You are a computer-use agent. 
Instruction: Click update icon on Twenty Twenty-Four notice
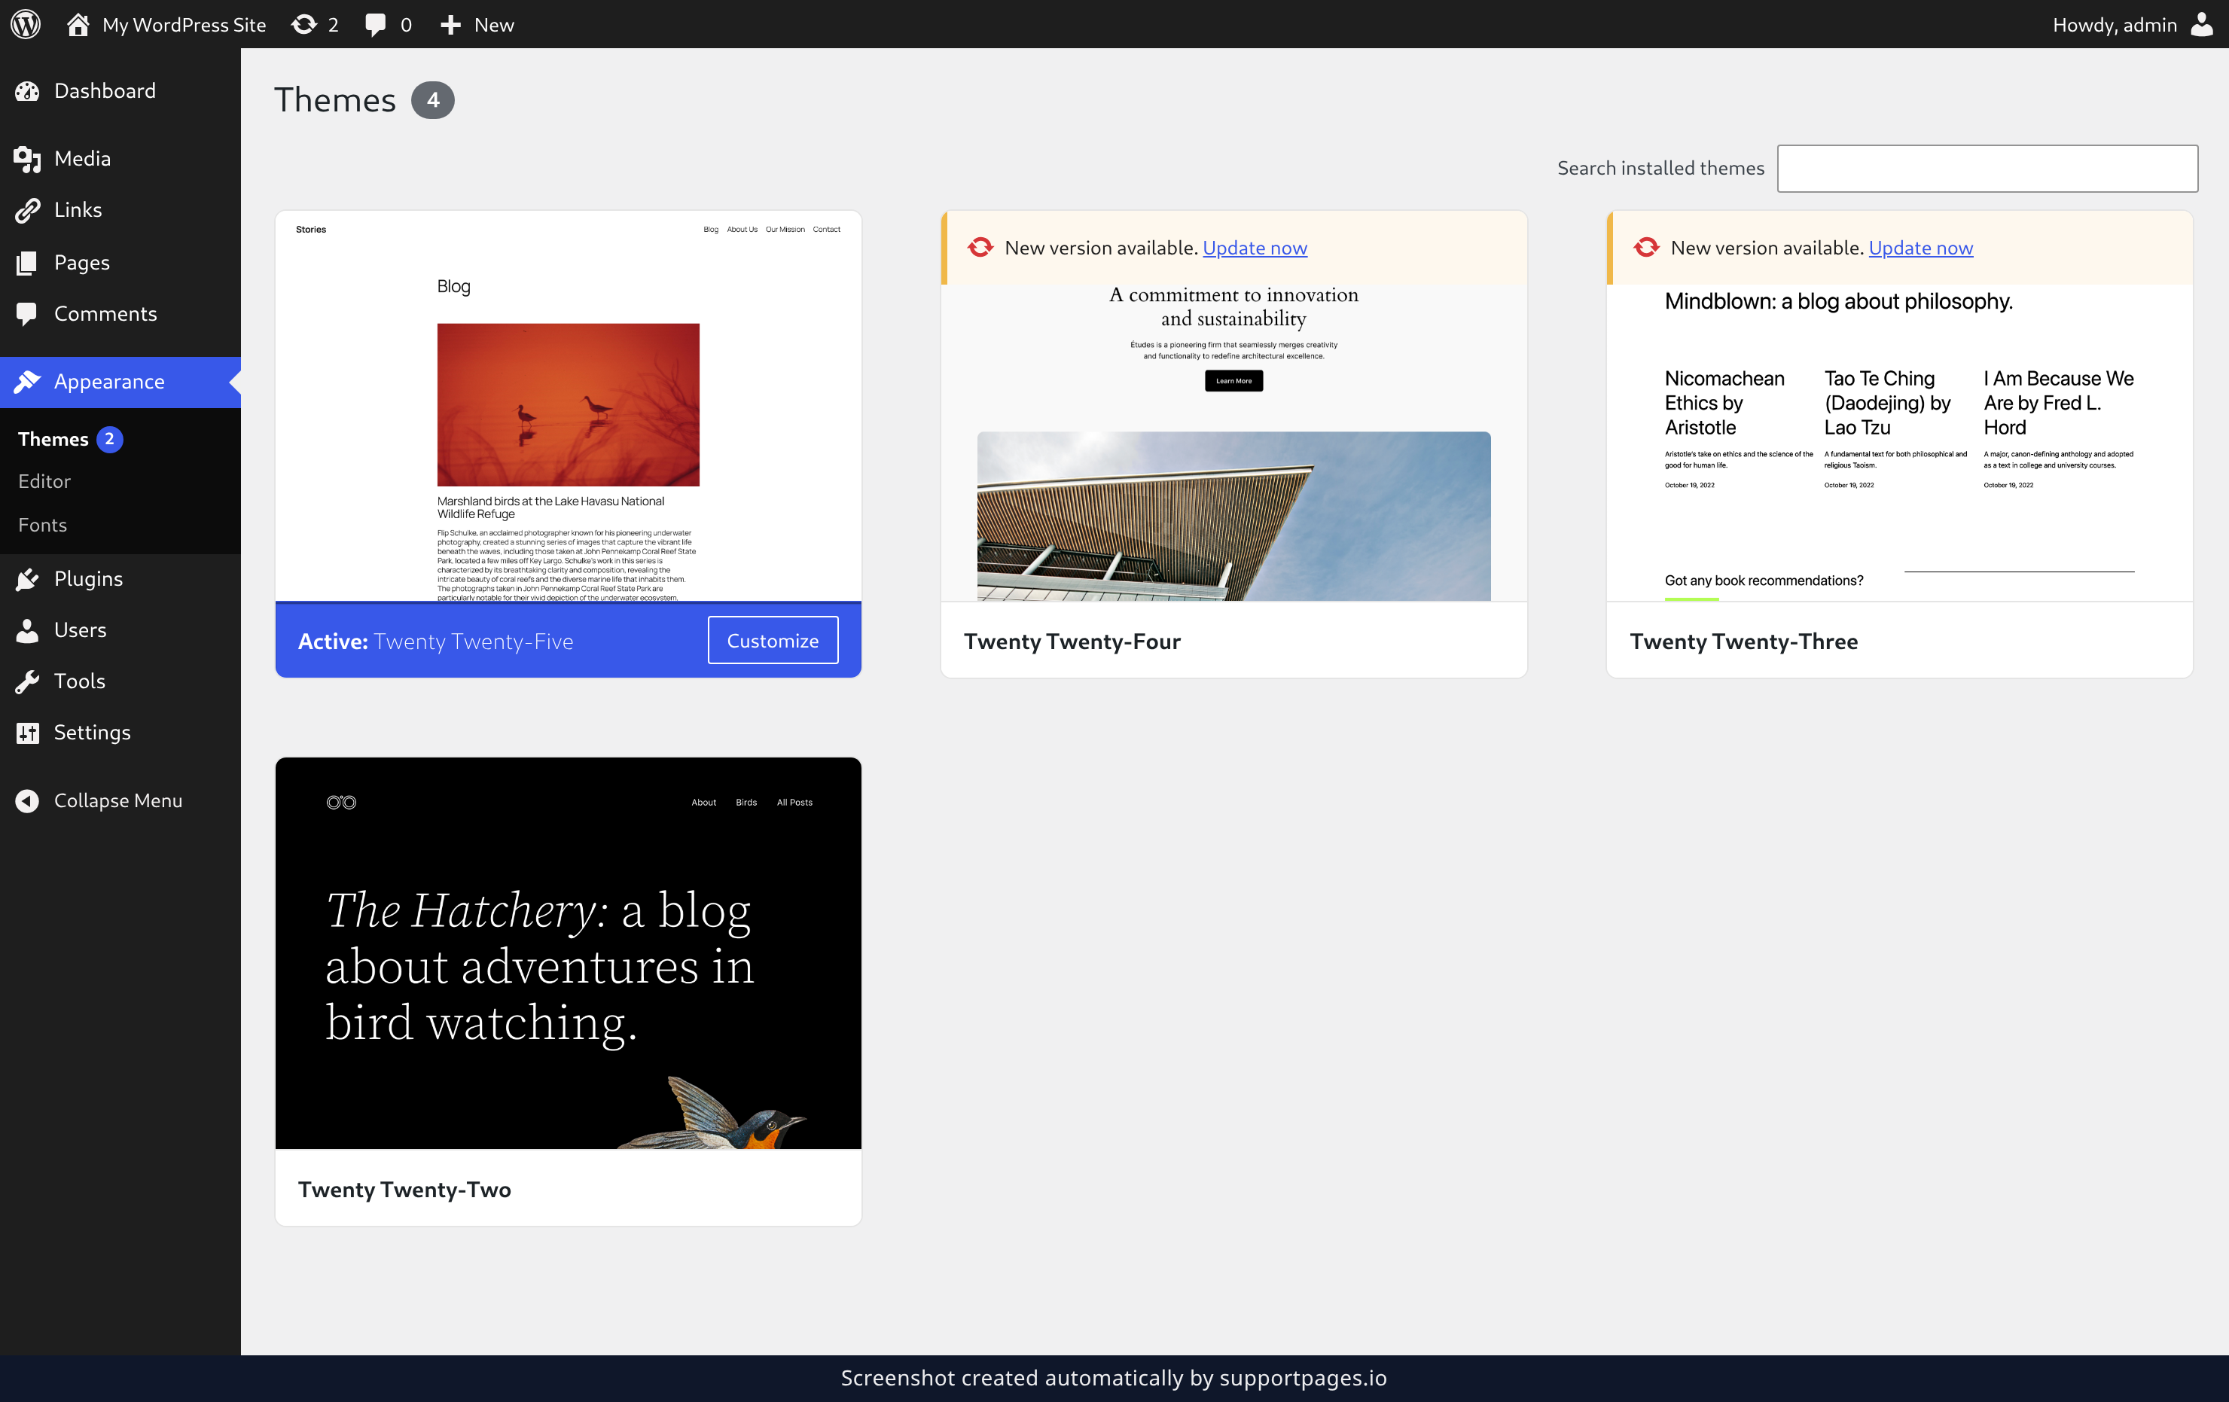[x=980, y=248]
